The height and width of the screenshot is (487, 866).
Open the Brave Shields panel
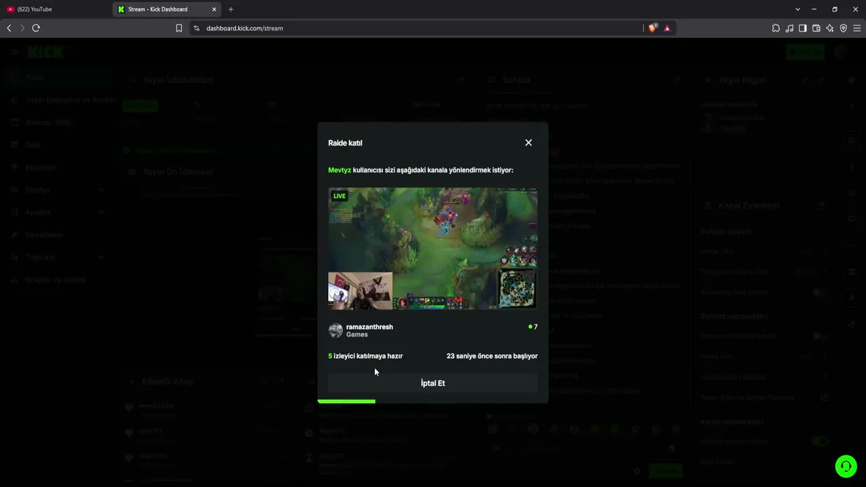pos(652,28)
